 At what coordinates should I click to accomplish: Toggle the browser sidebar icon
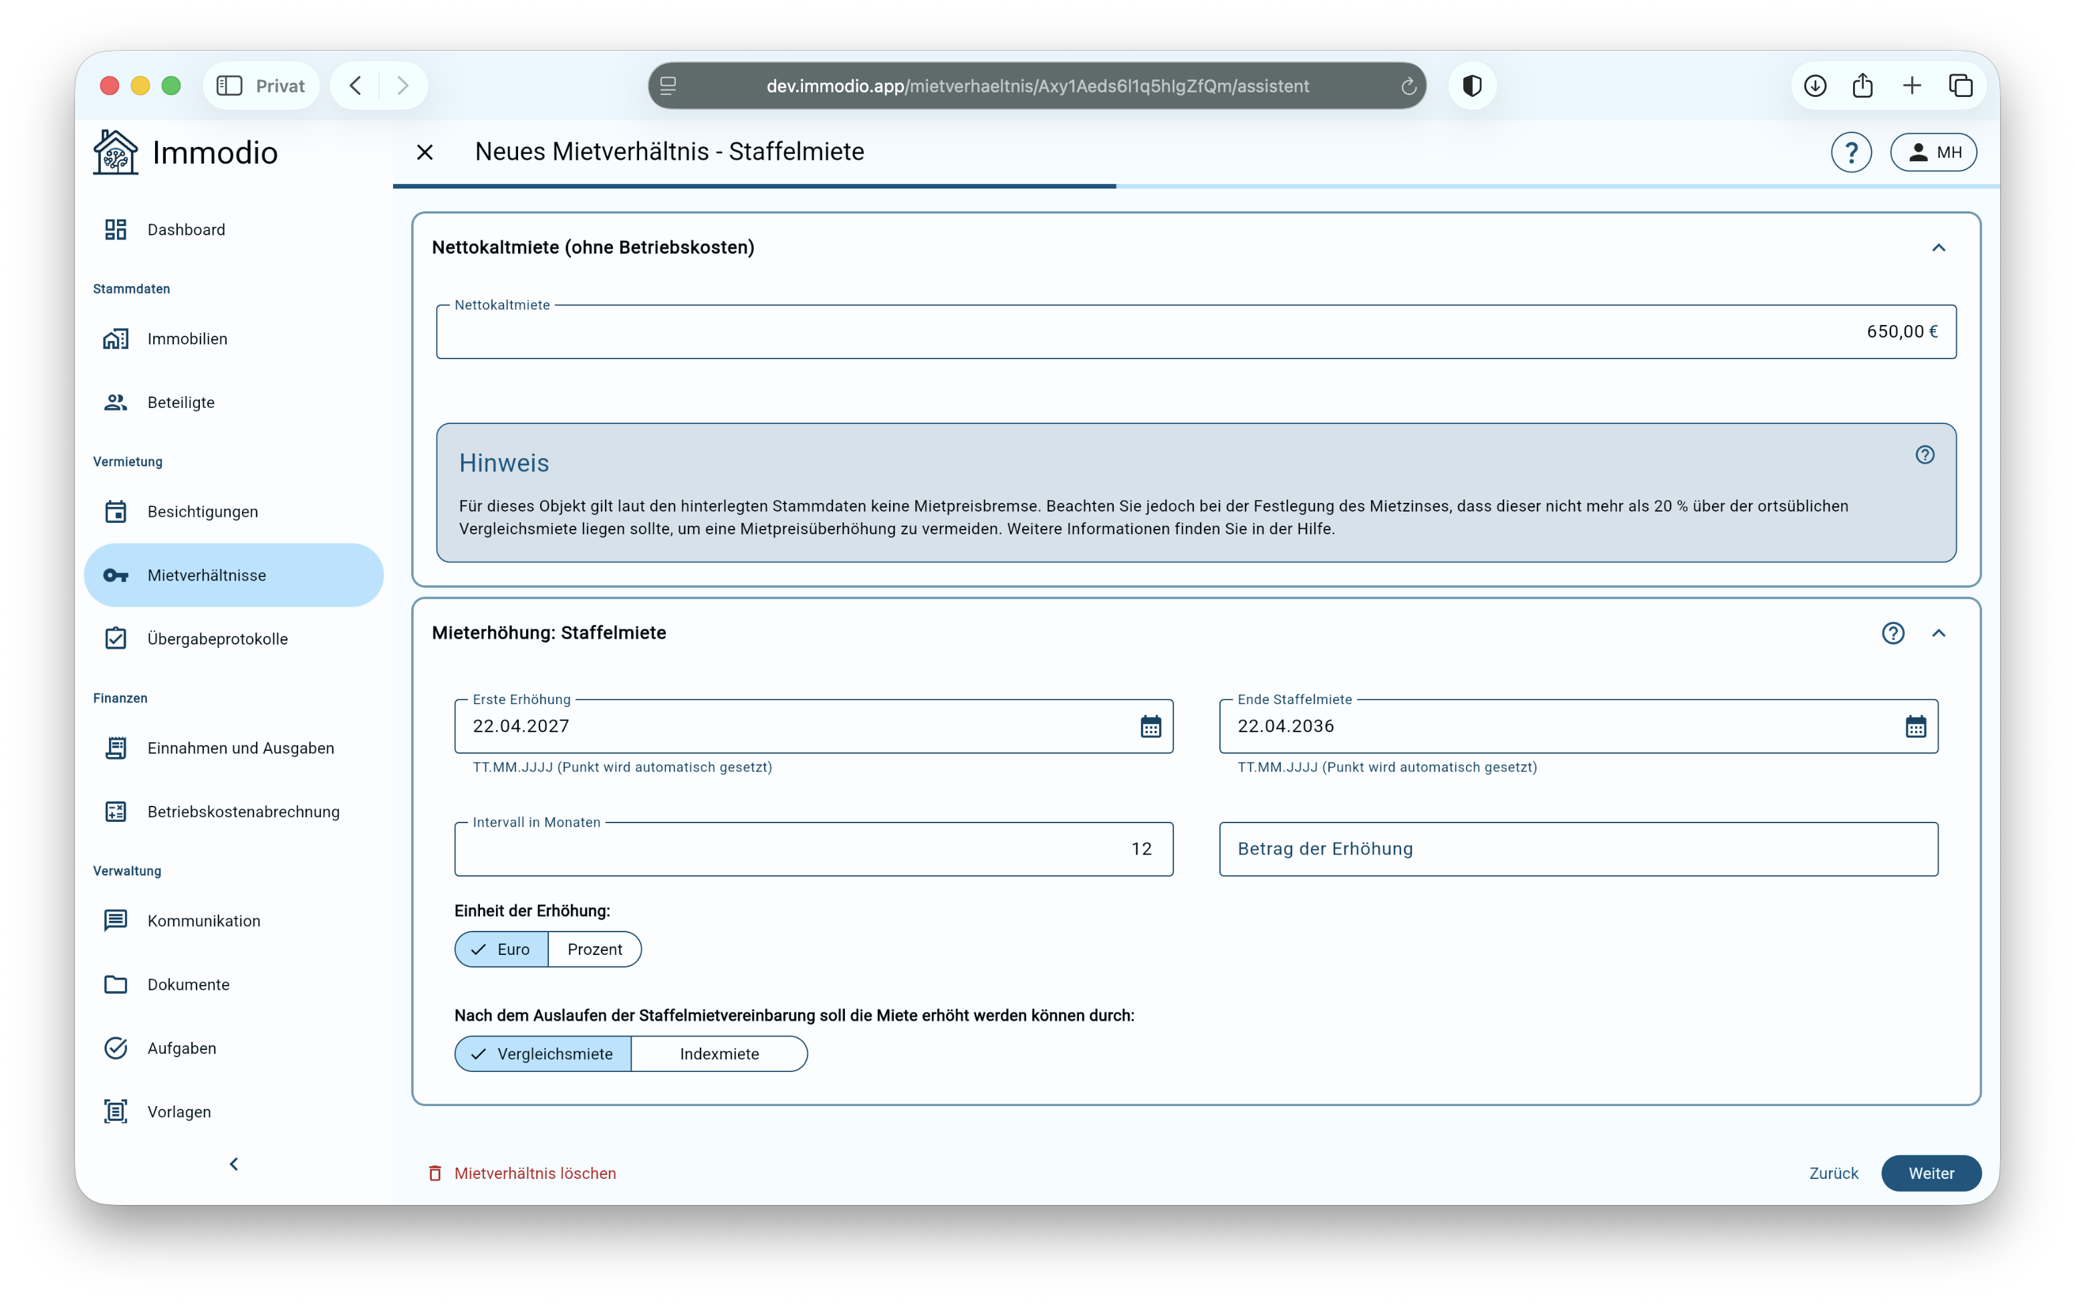(229, 86)
